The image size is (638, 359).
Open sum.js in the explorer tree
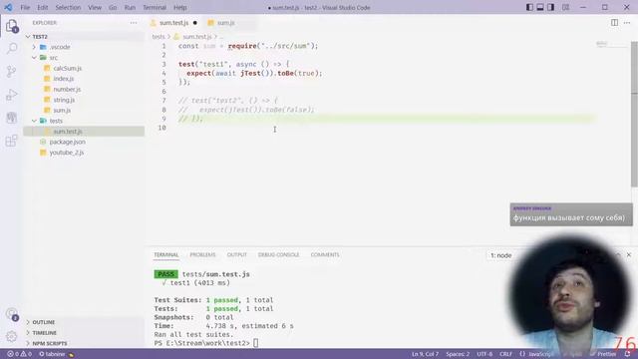pos(84,111)
